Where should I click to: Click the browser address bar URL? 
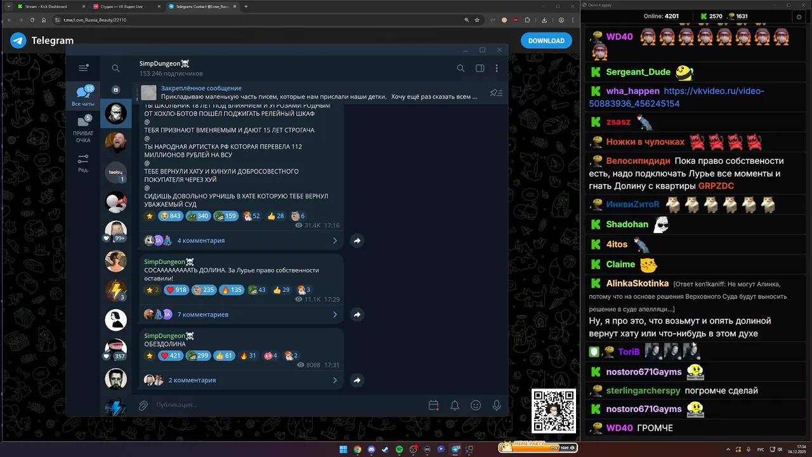[x=94, y=20]
